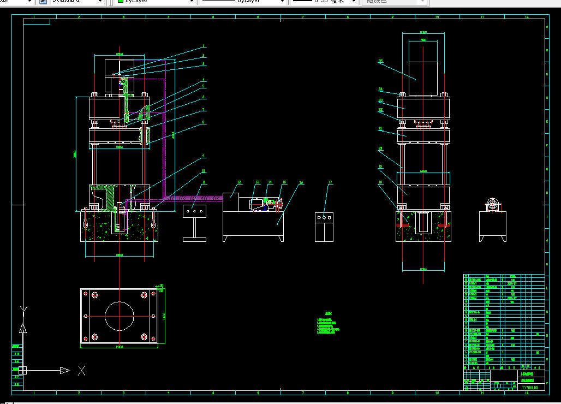Open the greyed-out plot style dropdown
The image size is (561, 404).
[395, 2]
